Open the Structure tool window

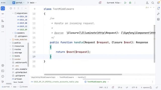click(3, 21)
